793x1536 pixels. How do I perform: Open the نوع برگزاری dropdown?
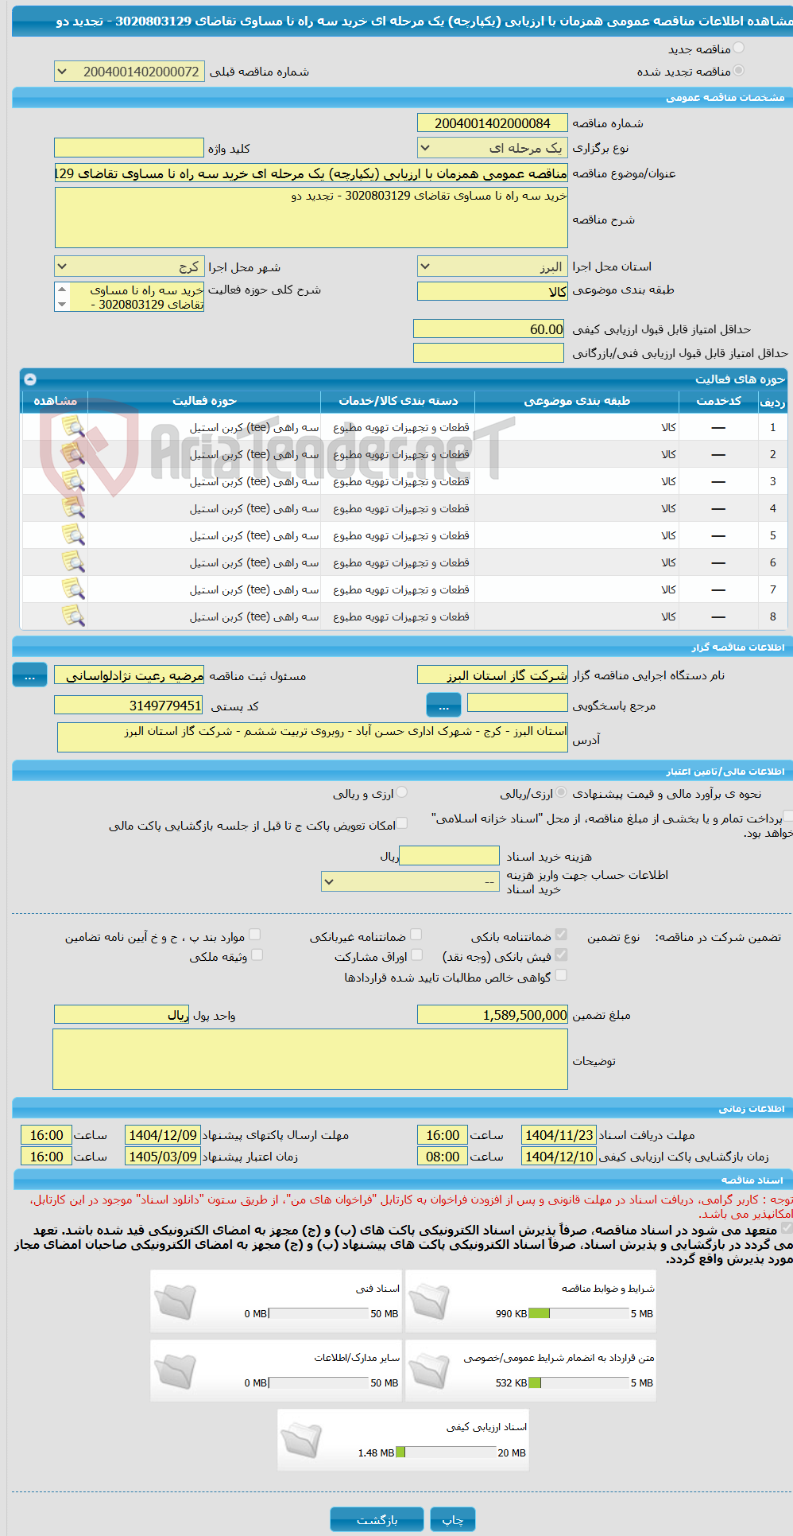pyautogui.click(x=493, y=148)
